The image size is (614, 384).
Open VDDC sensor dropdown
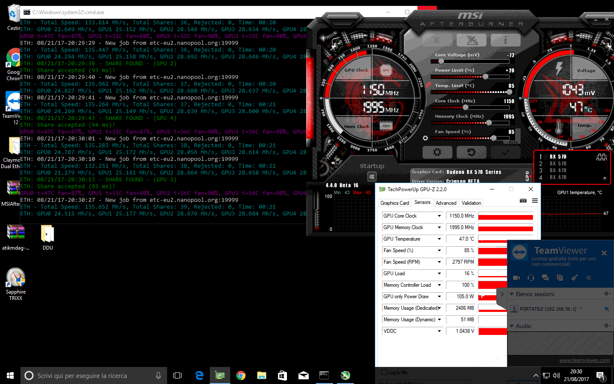439,331
